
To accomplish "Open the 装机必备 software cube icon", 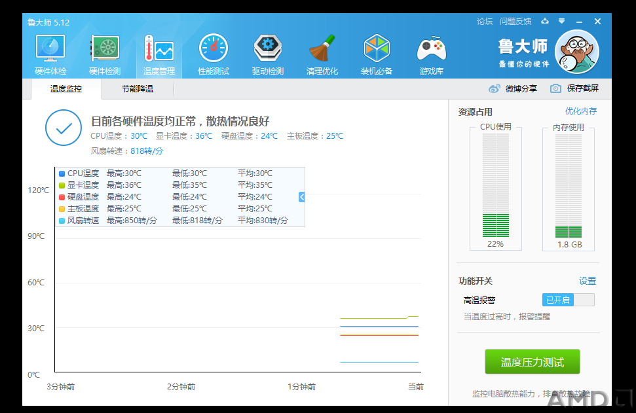I will pyautogui.click(x=377, y=55).
